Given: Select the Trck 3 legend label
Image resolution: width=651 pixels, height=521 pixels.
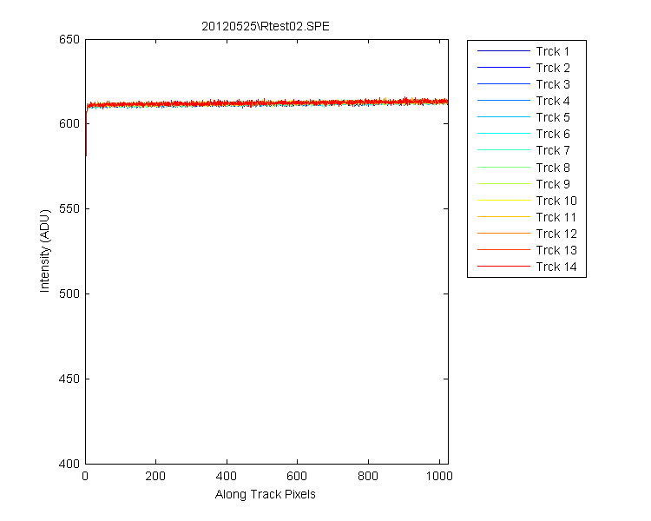Looking at the screenshot, I should pyautogui.click(x=553, y=84).
